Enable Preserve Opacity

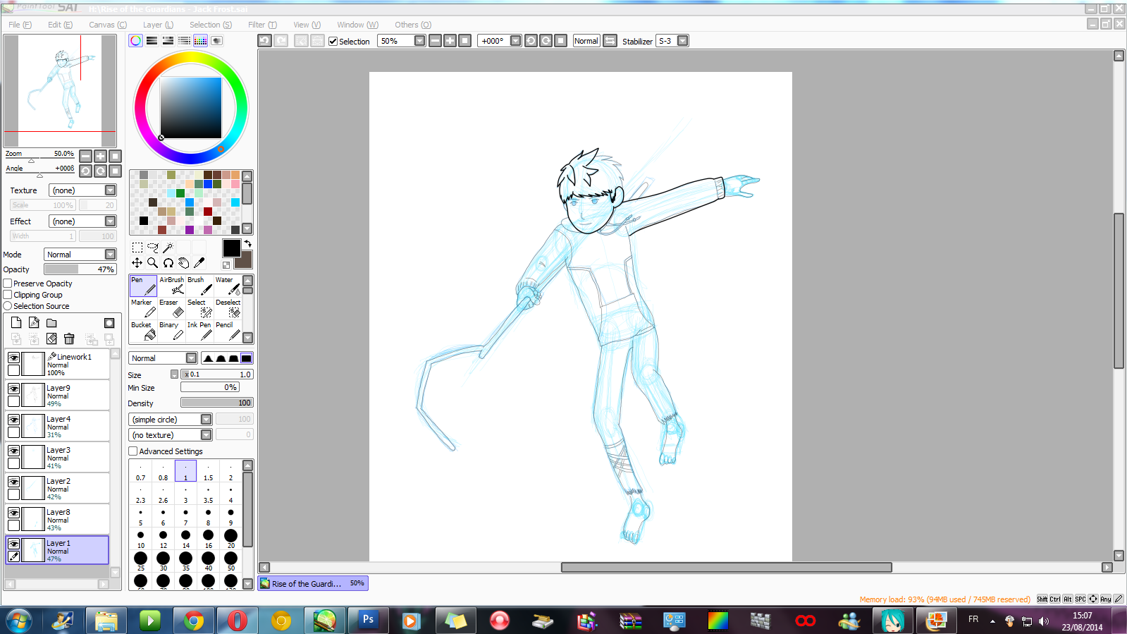click(x=8, y=284)
